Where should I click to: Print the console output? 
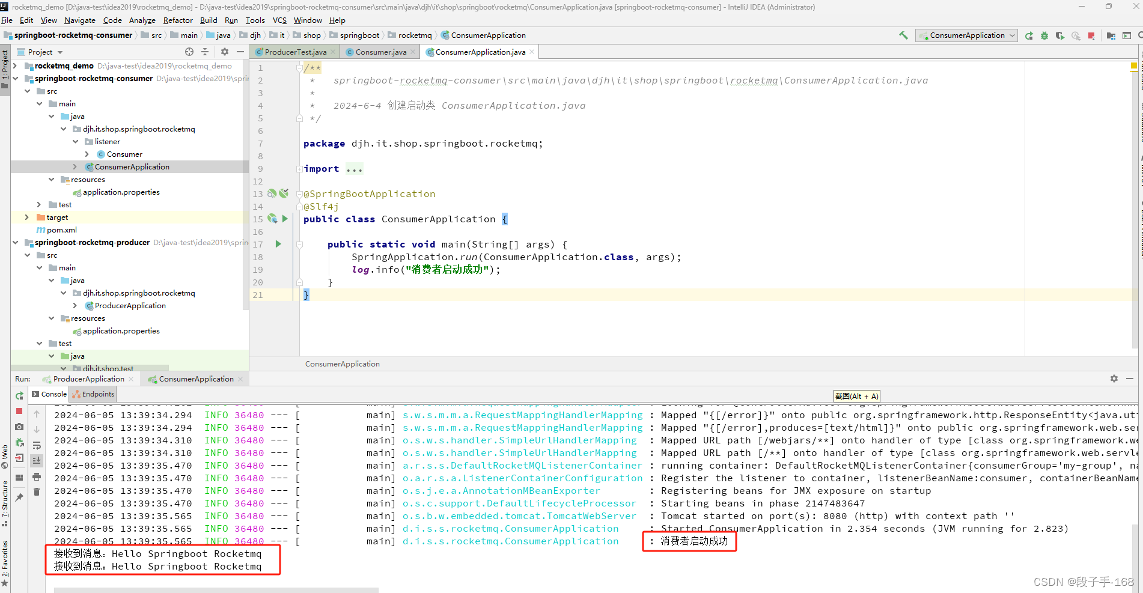point(37,476)
